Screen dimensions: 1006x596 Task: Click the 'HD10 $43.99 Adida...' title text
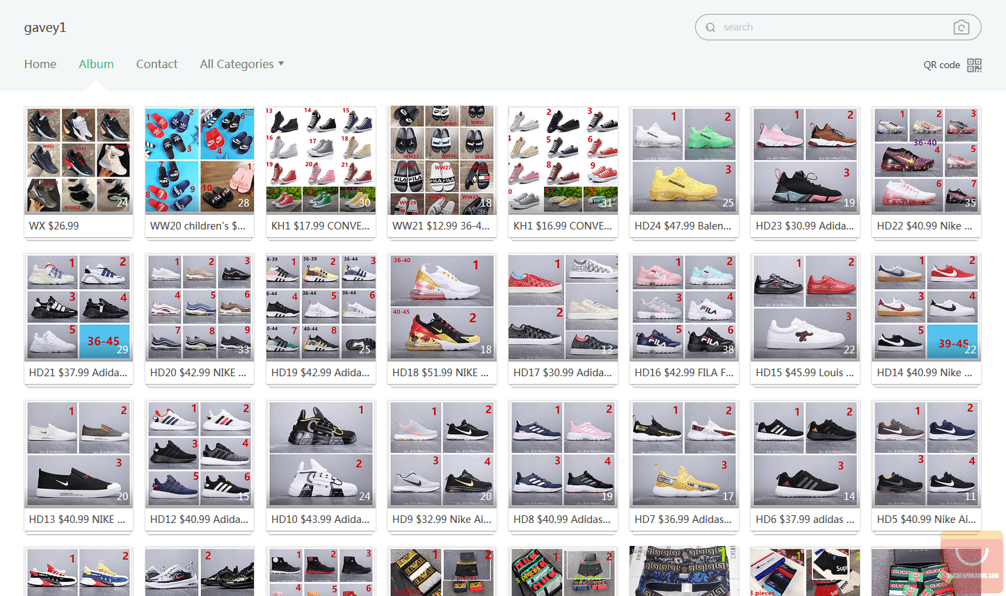tap(320, 520)
